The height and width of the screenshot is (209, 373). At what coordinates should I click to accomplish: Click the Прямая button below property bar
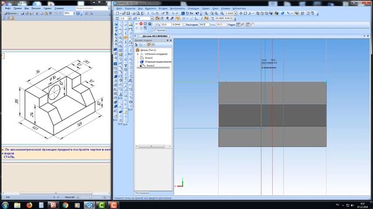[159, 30]
